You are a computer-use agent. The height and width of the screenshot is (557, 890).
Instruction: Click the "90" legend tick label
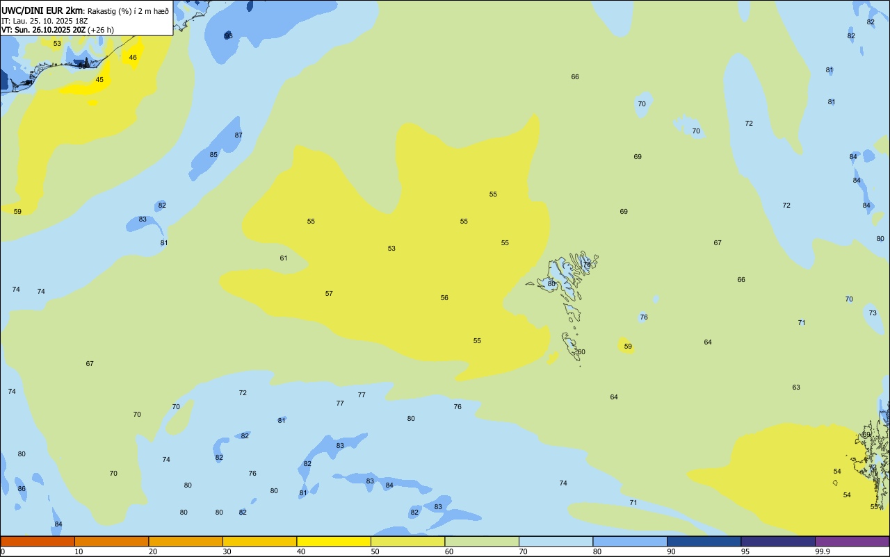click(672, 551)
